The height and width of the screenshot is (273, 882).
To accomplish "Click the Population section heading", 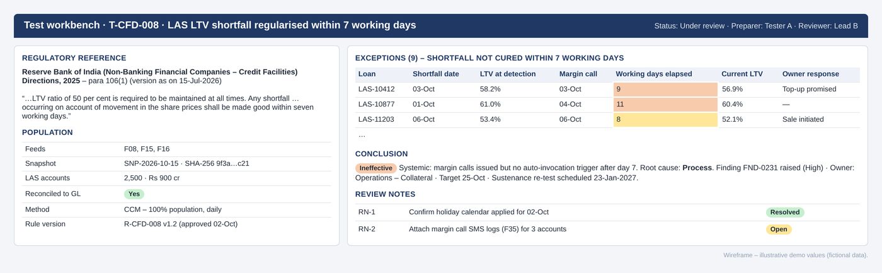I will tap(47, 132).
